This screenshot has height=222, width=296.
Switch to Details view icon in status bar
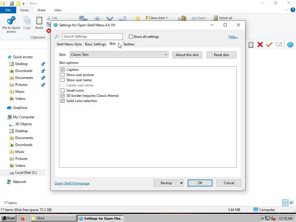(285, 203)
